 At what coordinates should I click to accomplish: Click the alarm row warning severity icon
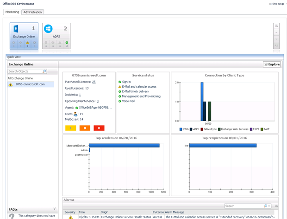pos(71,217)
